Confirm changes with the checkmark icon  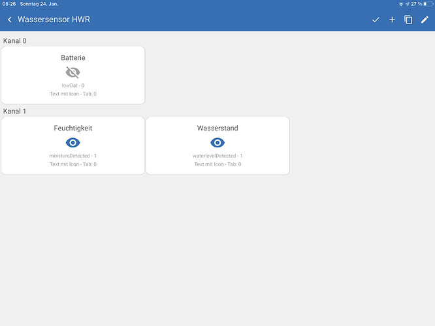click(x=376, y=20)
